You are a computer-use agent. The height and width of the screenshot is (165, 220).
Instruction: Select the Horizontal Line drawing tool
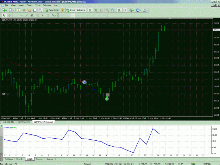coord(21,15)
